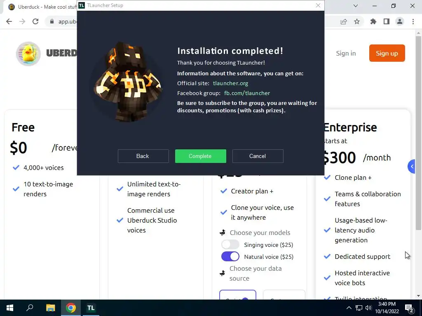Viewport: 422px width, 316px height.
Task: Toggle Natural voice ($25) switch
Action: 230,257
